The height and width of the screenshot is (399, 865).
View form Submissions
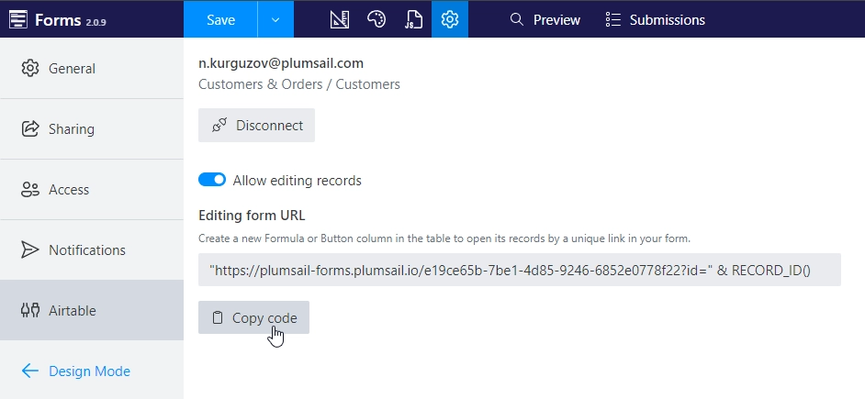[656, 20]
